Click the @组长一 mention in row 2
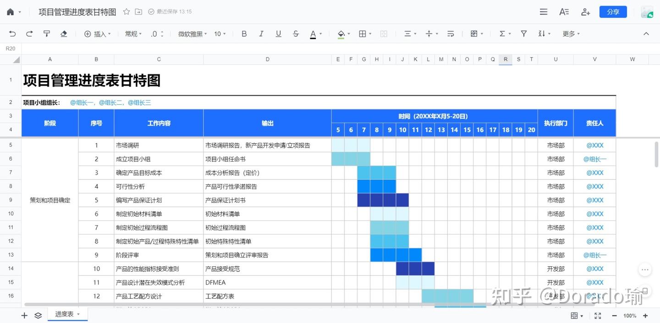Viewport: 660px width, 323px height. point(82,102)
